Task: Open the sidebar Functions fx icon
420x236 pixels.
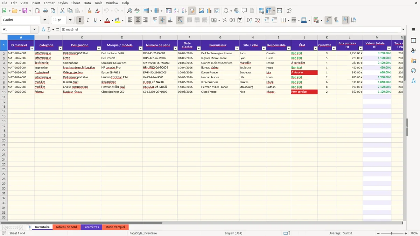Action: point(413,81)
